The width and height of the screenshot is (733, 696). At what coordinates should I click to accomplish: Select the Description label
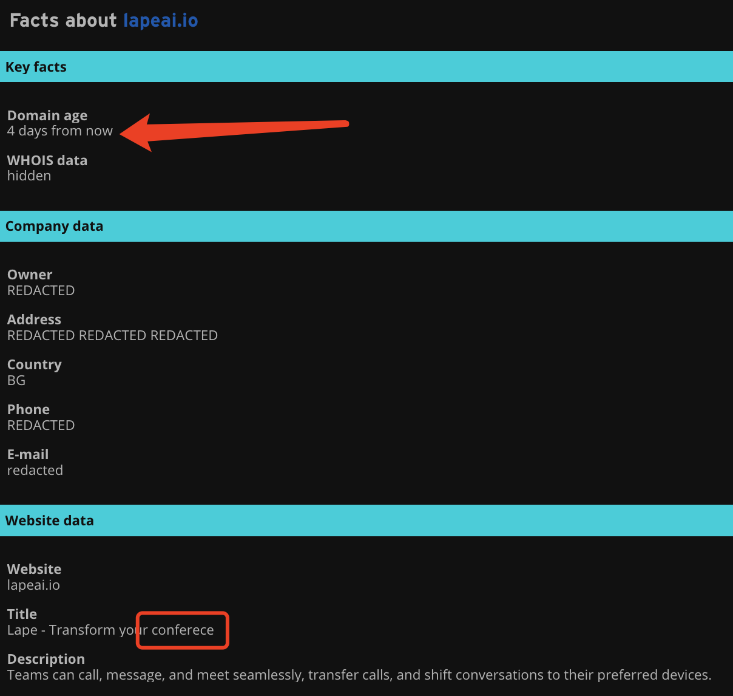(46, 659)
